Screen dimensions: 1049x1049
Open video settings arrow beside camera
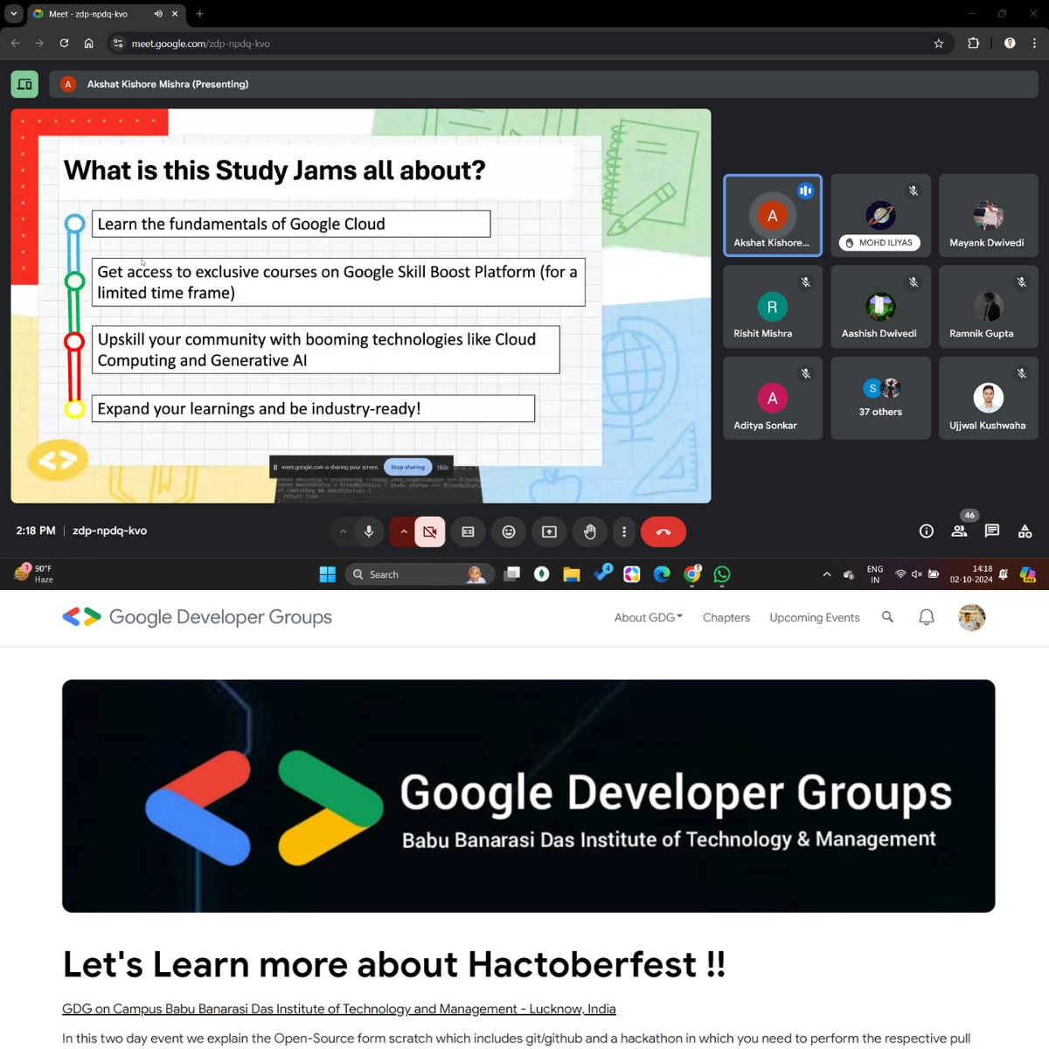click(403, 531)
